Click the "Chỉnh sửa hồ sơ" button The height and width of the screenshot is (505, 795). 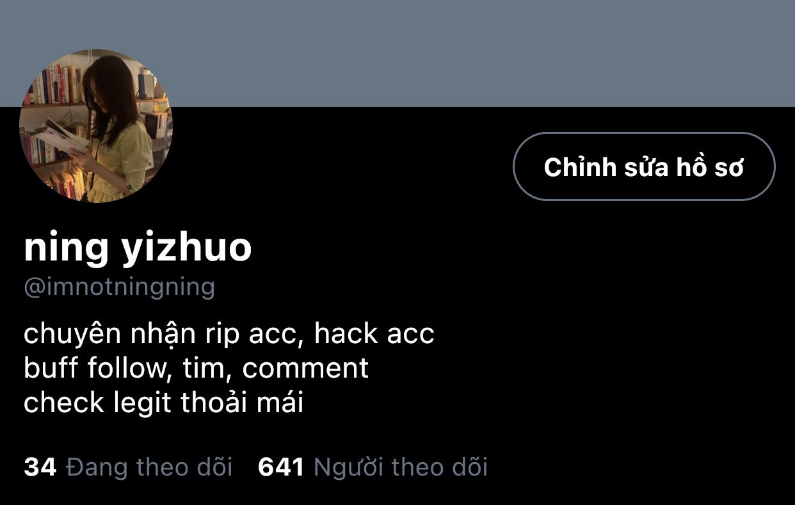pyautogui.click(x=644, y=166)
